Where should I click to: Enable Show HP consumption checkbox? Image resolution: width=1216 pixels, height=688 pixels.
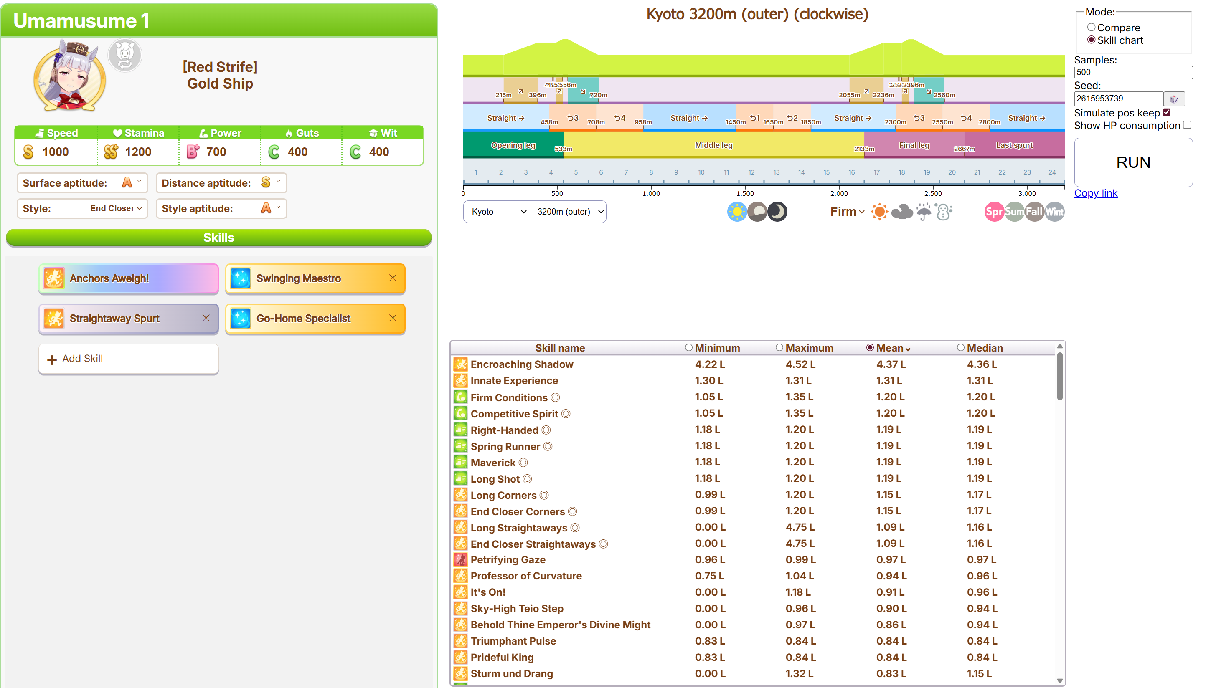1187,125
